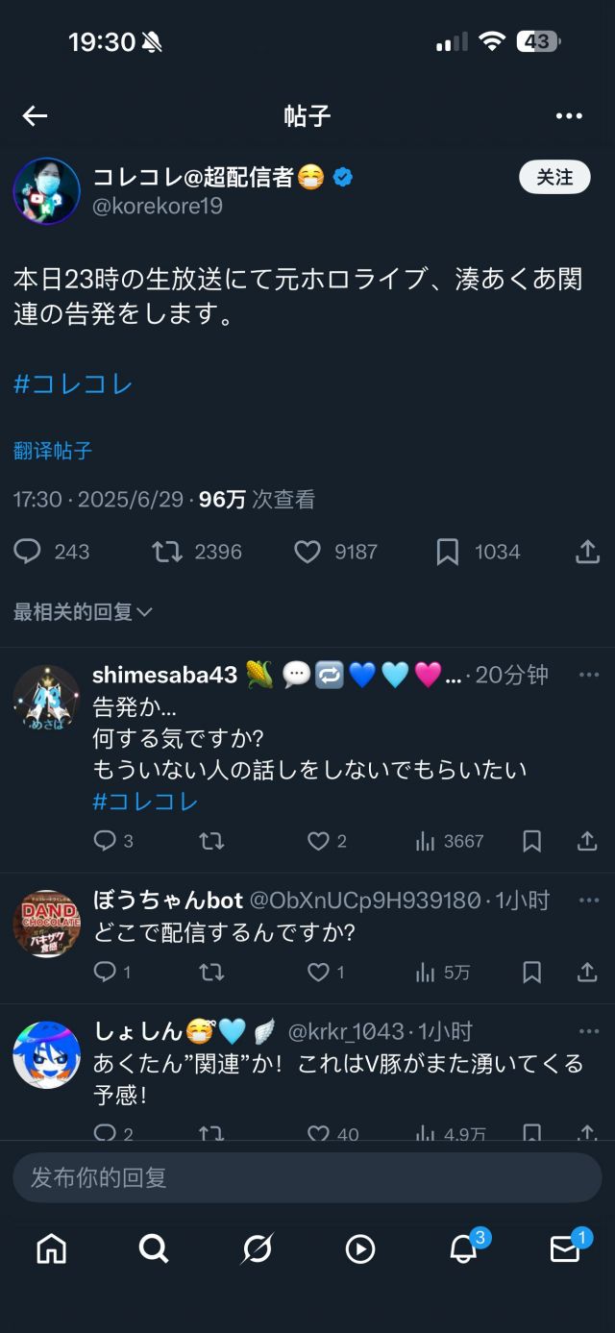Image resolution: width=615 pixels, height=1333 pixels.
Task: Translate the post via 翻译帖子 link
Action: click(x=51, y=452)
